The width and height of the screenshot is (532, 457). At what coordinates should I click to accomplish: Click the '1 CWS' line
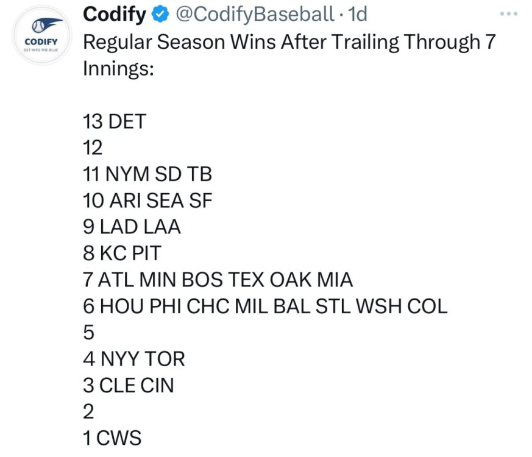112,438
